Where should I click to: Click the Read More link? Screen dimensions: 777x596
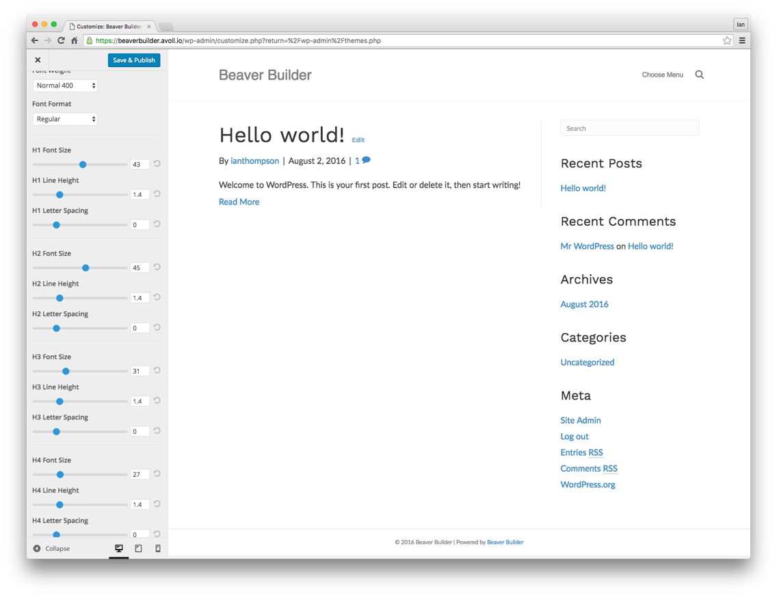click(x=239, y=202)
